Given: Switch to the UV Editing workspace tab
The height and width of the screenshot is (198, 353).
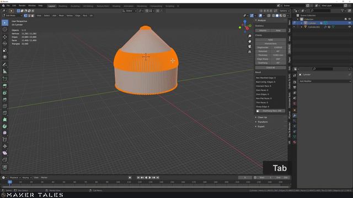Looking at the screenshot, I should coord(88,6).
